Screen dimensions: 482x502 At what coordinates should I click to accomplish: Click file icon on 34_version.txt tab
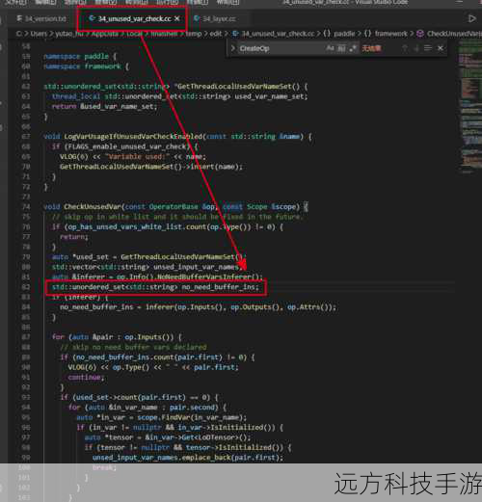point(19,18)
